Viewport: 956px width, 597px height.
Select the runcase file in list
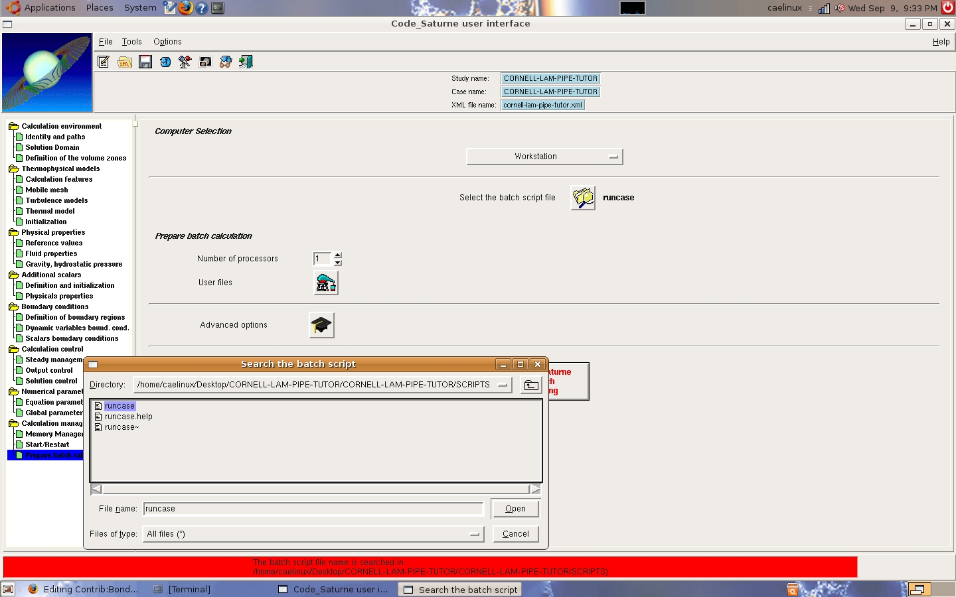point(119,406)
